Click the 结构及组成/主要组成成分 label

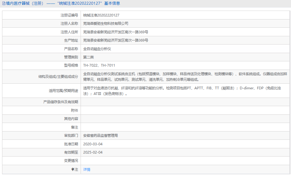click(x=58, y=77)
